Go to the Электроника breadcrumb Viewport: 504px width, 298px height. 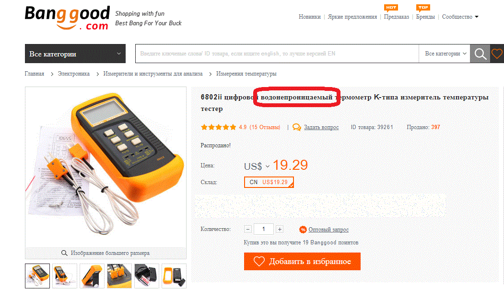pos(73,74)
